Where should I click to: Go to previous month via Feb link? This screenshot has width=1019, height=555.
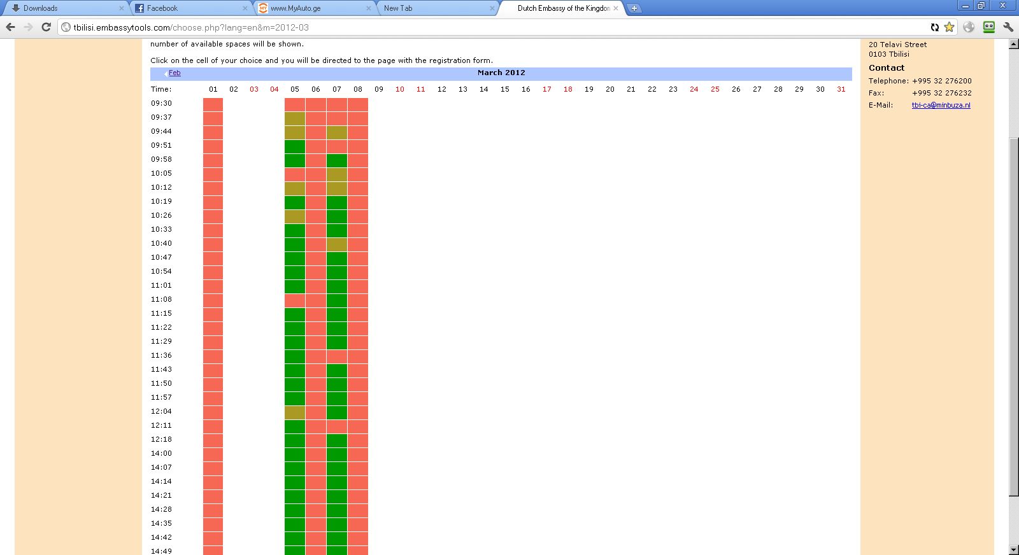coord(174,73)
